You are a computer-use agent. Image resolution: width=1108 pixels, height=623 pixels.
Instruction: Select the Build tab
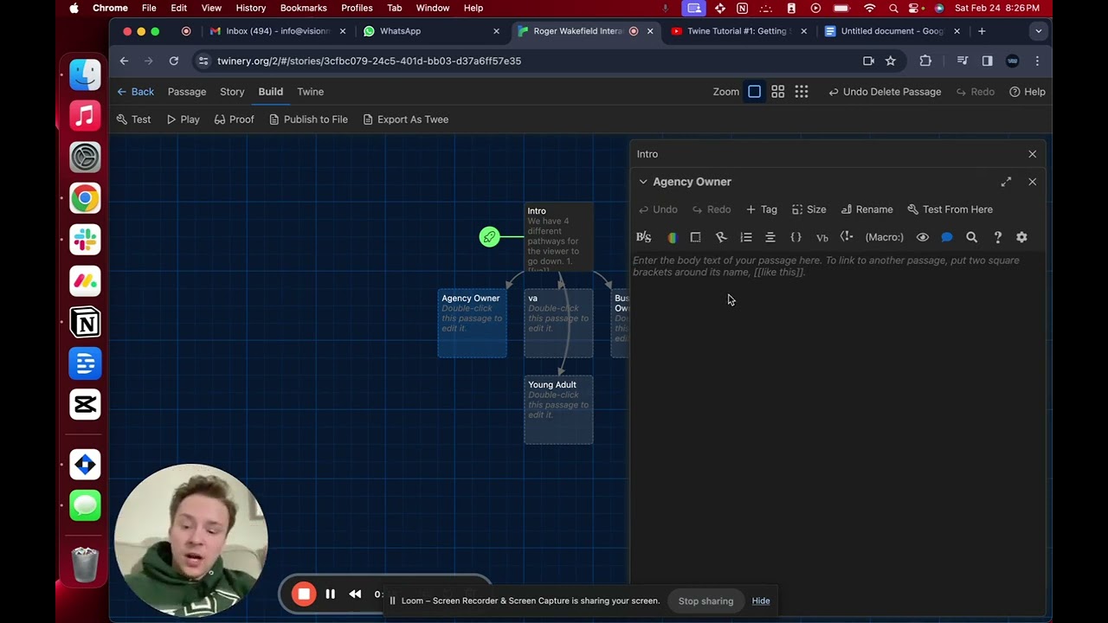[270, 92]
